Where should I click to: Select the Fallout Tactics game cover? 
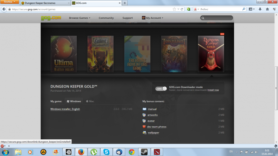pyautogui.click(x=101, y=54)
